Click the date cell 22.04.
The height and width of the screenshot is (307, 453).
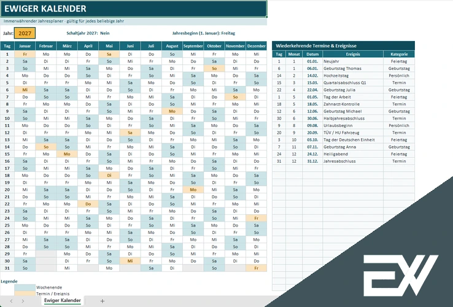(x=312, y=90)
